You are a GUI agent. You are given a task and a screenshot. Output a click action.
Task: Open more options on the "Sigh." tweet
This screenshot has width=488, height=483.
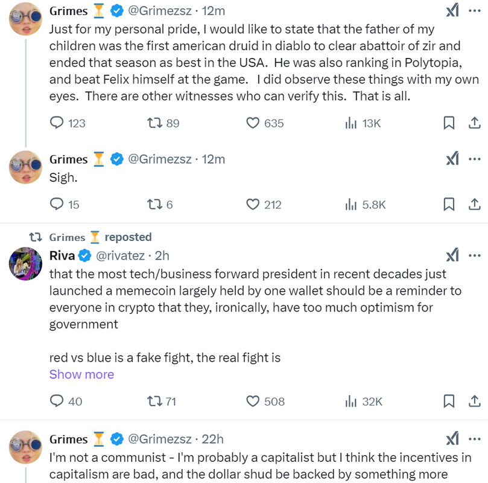tap(474, 159)
